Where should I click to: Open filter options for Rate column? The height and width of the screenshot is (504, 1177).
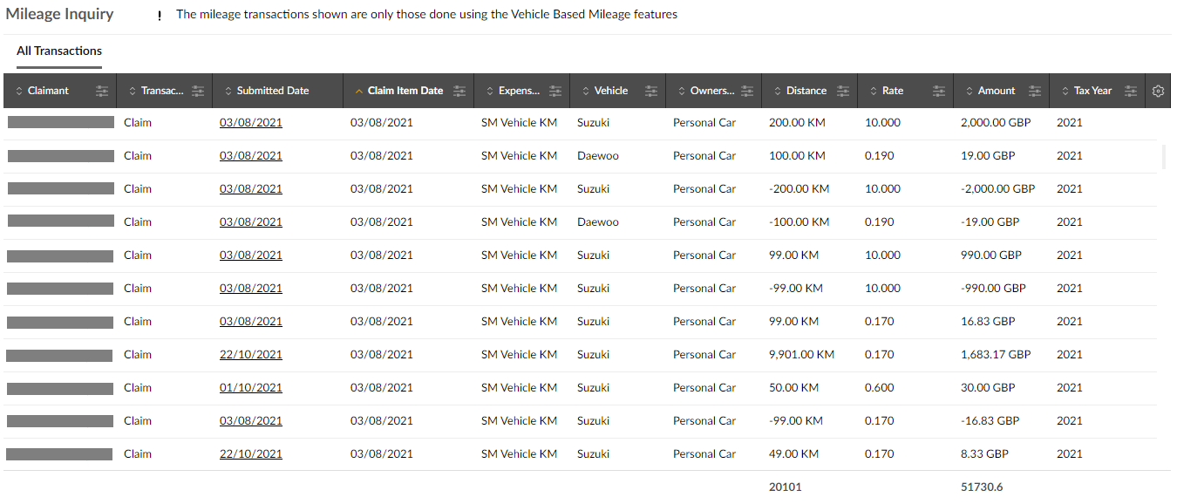tap(939, 91)
